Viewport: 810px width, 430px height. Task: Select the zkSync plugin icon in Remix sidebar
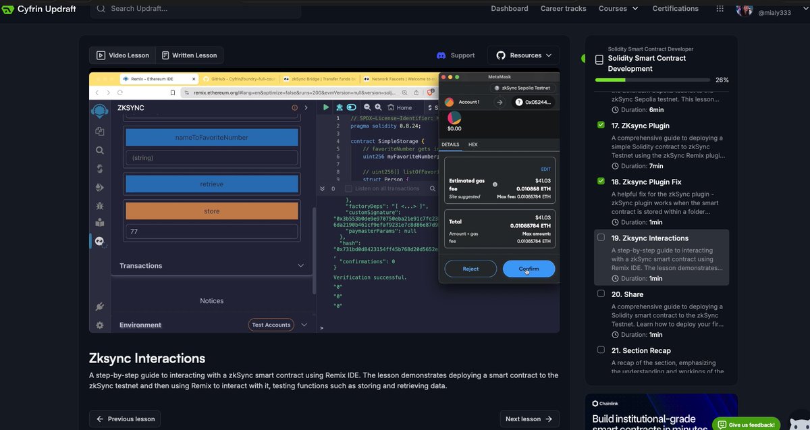[100, 240]
